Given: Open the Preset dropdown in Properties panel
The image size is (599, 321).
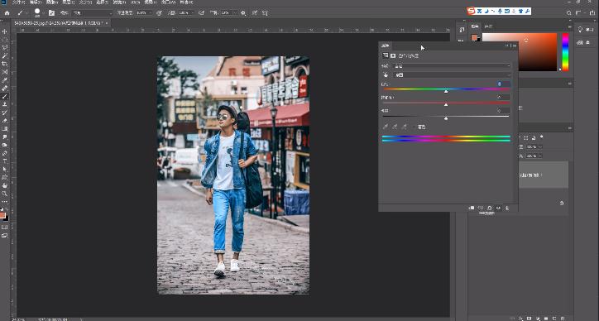Looking at the screenshot, I should 452,65.
